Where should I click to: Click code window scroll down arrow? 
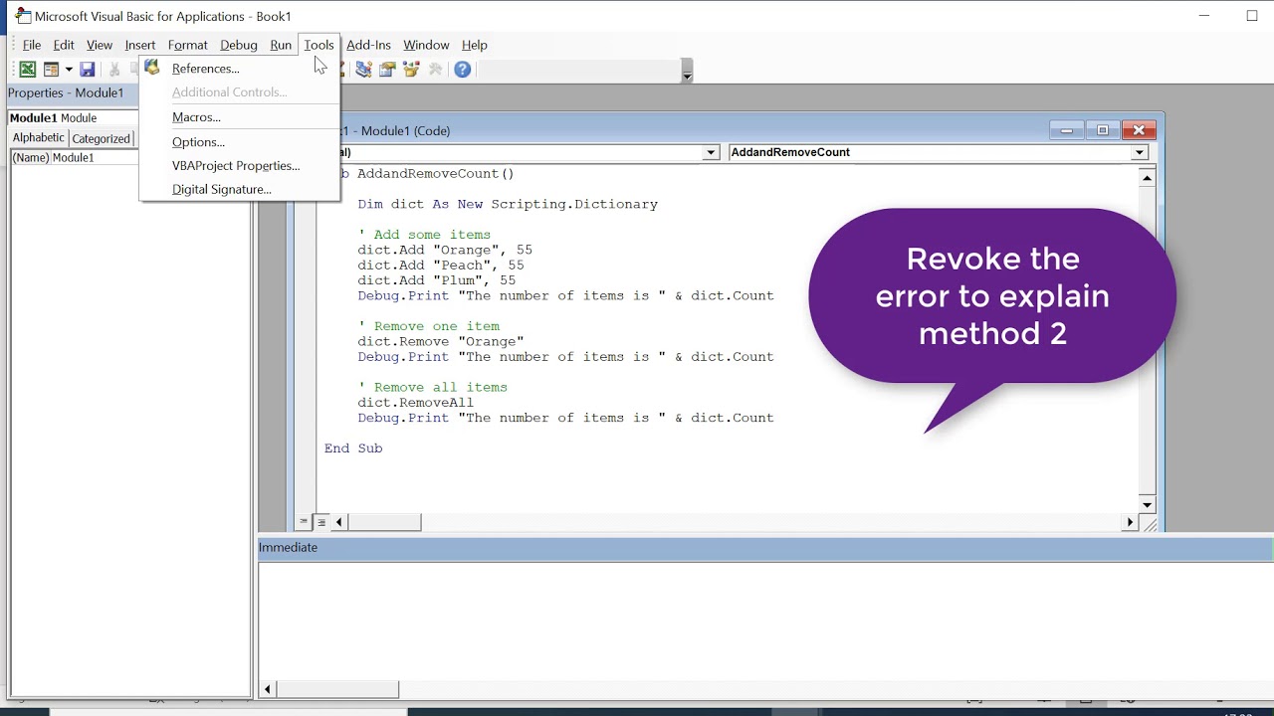[1147, 505]
